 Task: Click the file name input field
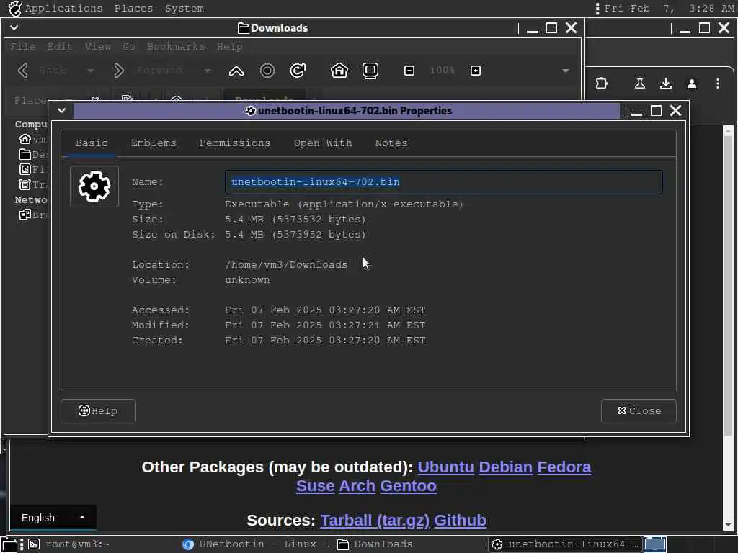(443, 182)
